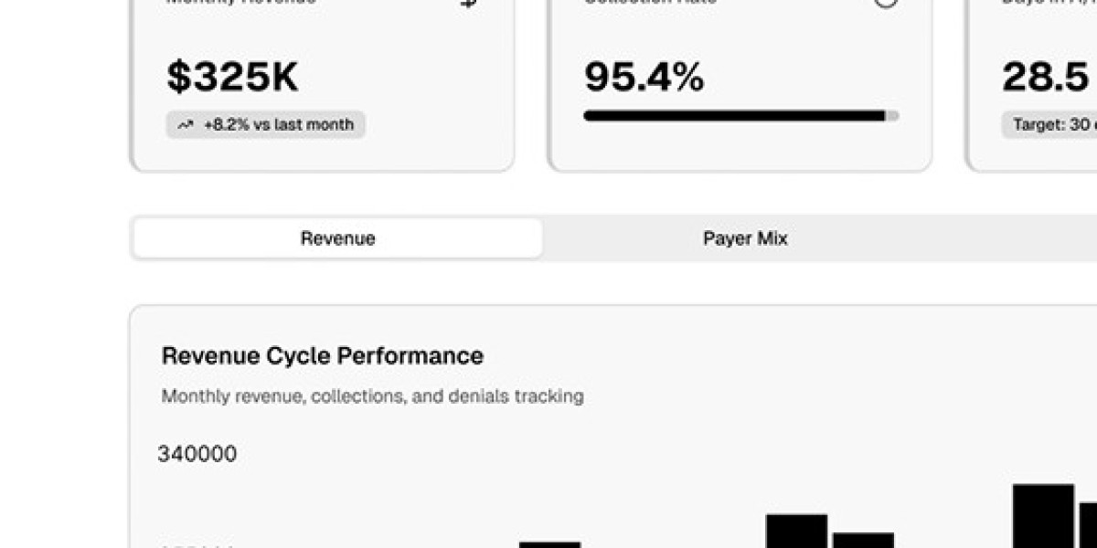Toggle the tallest bar in the chart
Screen dimensions: 1097x548
tap(1042, 516)
